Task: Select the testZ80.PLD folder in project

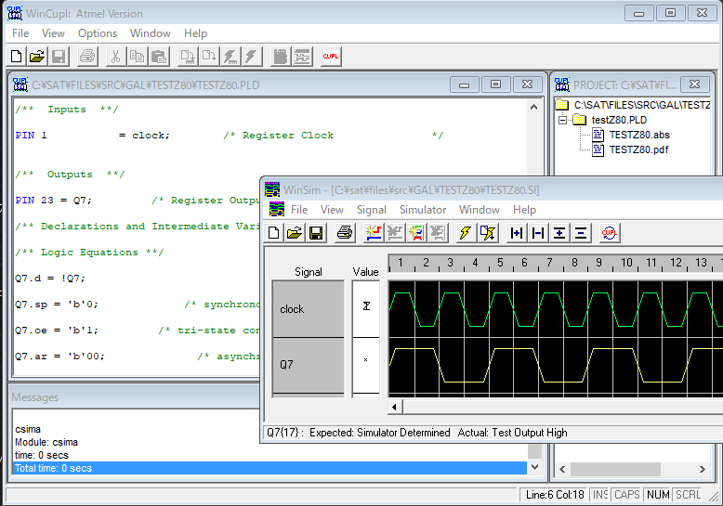Action: tap(619, 120)
